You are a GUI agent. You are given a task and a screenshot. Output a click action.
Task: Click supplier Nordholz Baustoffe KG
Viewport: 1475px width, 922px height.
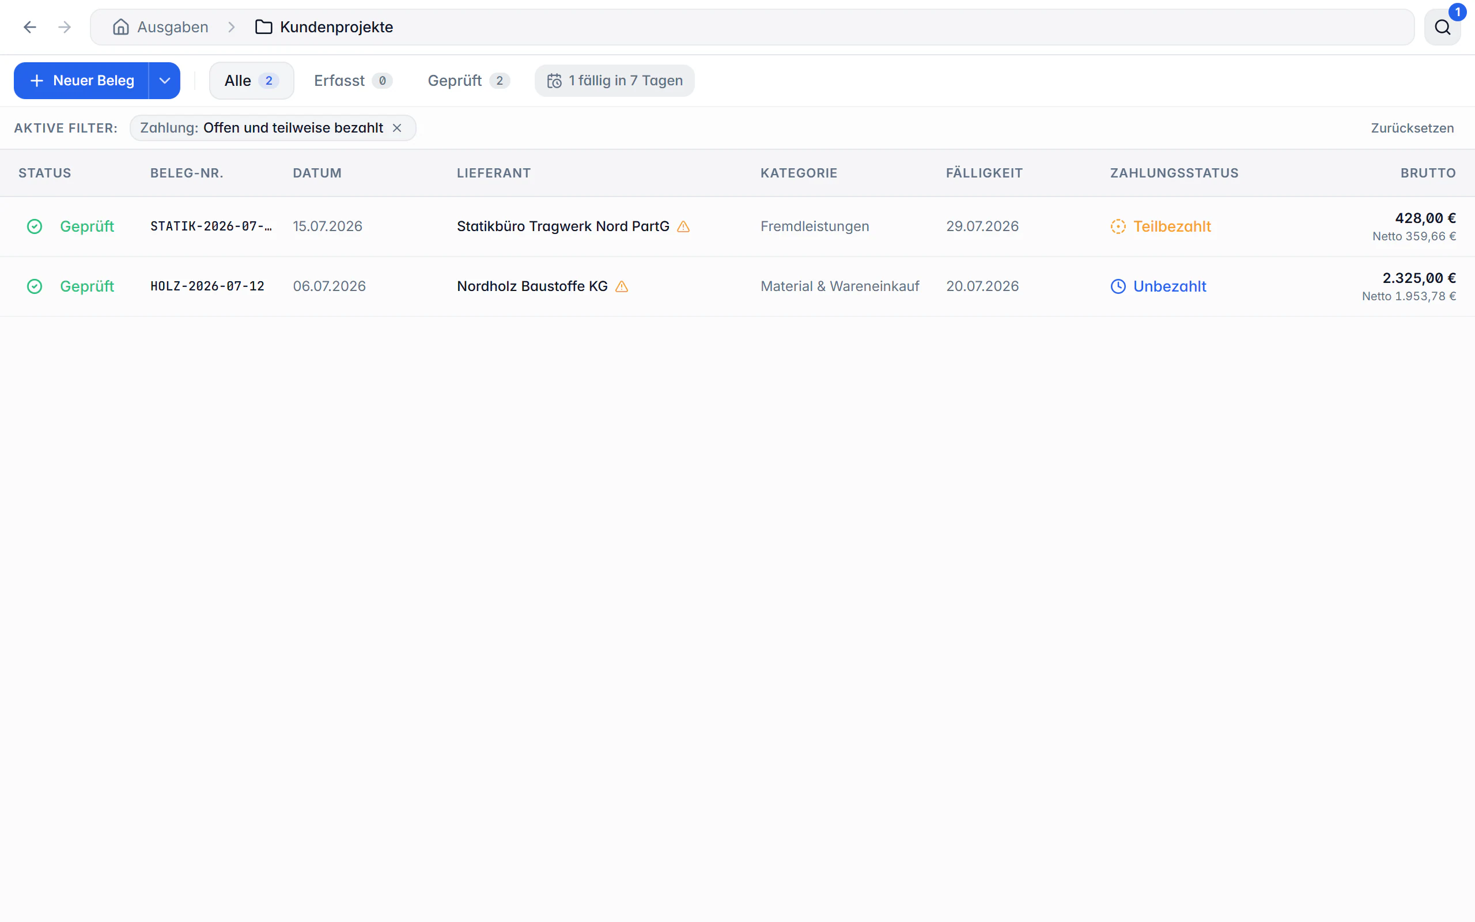click(x=532, y=286)
